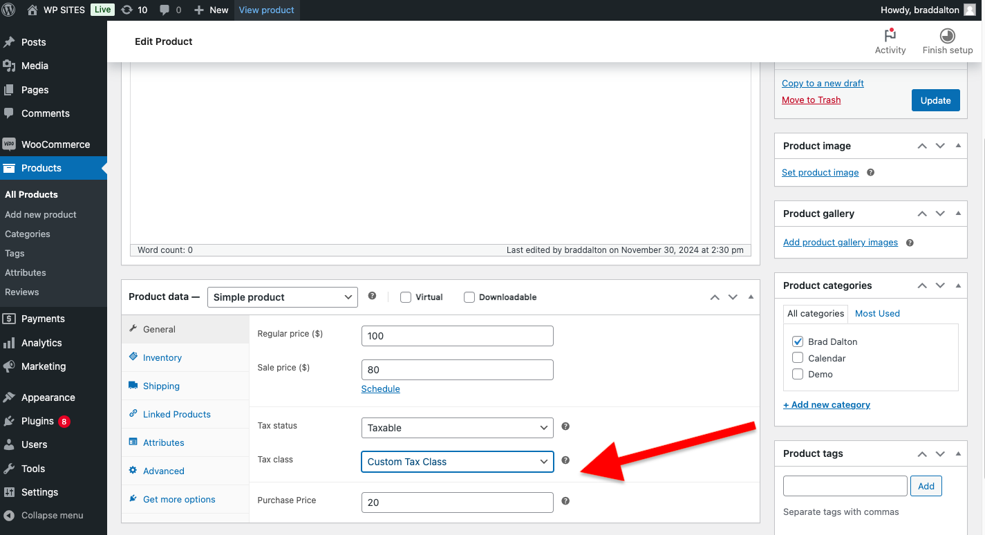The height and width of the screenshot is (535, 985).
Task: Click the Finish setup progress icon
Action: click(x=947, y=36)
